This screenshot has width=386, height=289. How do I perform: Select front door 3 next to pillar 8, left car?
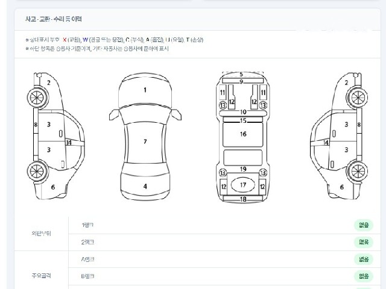[49, 125]
